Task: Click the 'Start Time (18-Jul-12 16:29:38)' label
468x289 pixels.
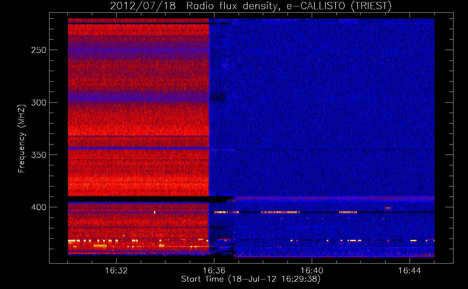Action: coord(251,279)
